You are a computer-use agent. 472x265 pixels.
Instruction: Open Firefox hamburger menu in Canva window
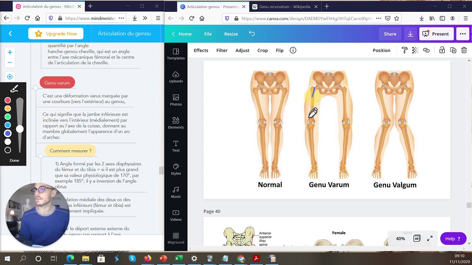pyautogui.click(x=466, y=18)
